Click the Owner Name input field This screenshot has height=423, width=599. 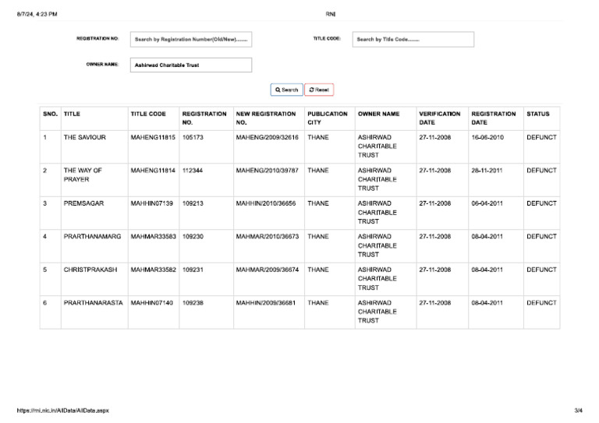click(x=191, y=65)
